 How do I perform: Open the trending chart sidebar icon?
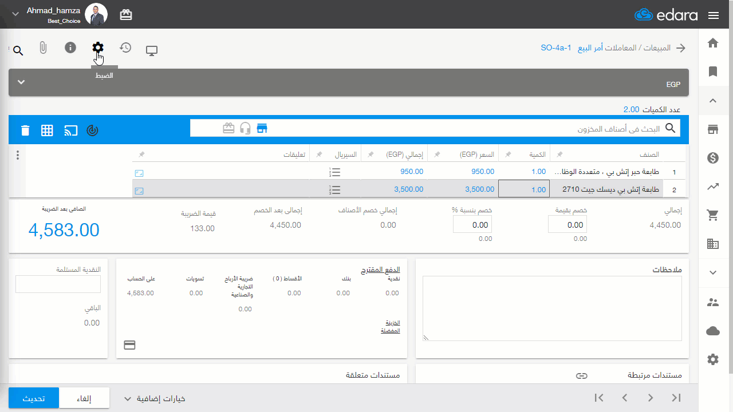click(x=713, y=187)
